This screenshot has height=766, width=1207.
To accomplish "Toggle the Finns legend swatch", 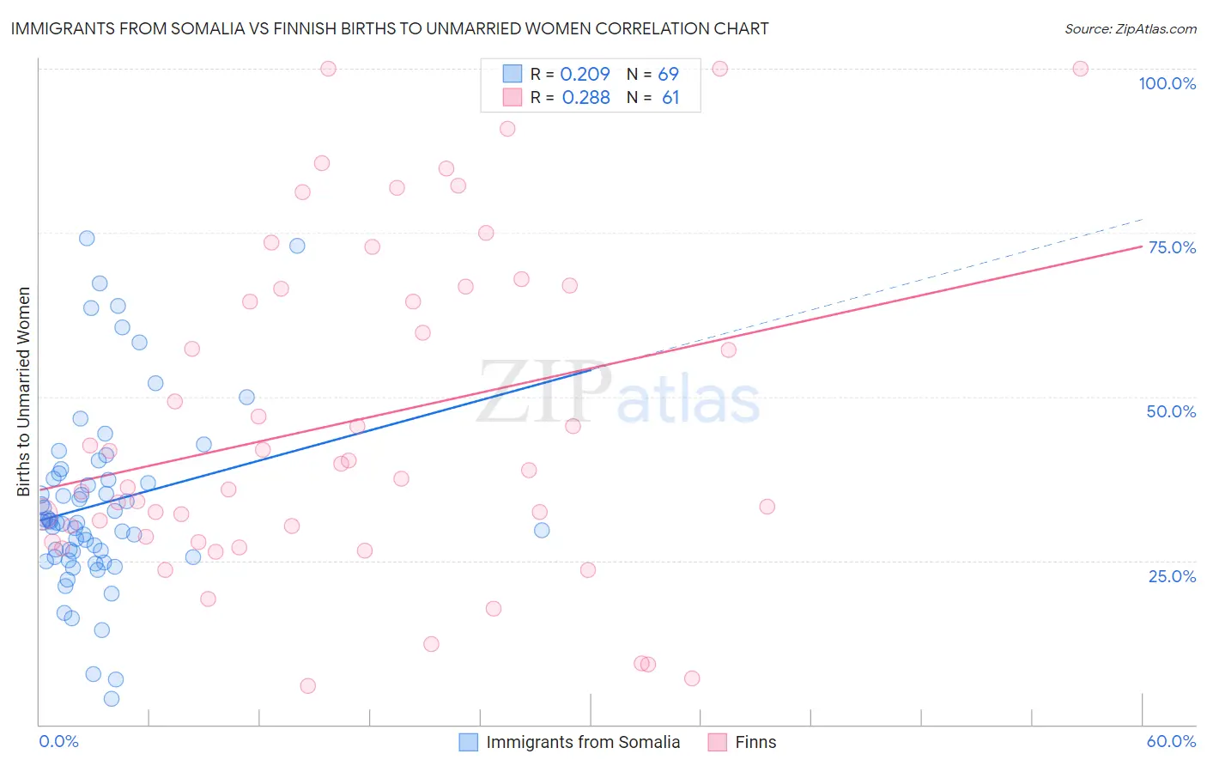I will (717, 742).
